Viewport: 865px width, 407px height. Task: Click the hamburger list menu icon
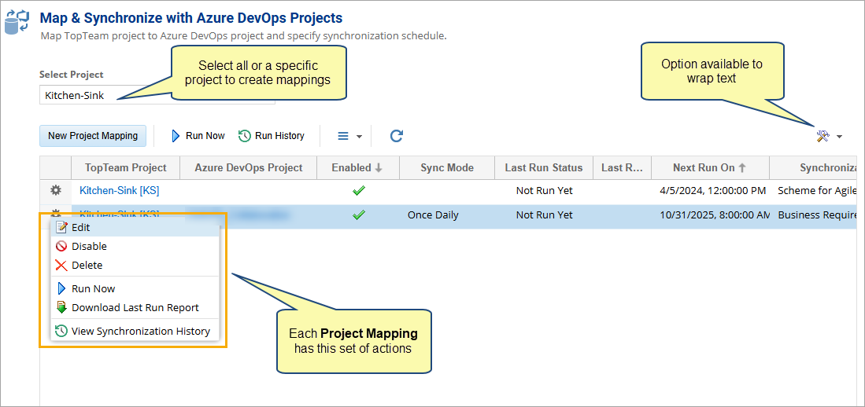[343, 136]
